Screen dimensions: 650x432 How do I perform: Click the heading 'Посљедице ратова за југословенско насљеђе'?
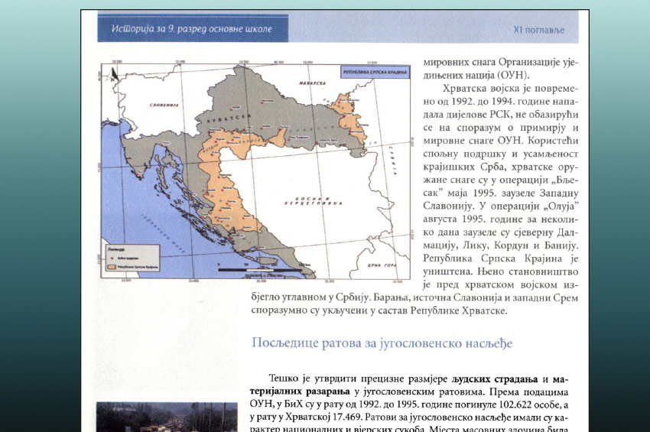382,343
